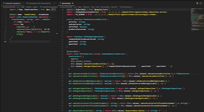Screen dimensions: 204x112
Task: Select the p3.service.ts tab
Action: (x=66, y=3)
